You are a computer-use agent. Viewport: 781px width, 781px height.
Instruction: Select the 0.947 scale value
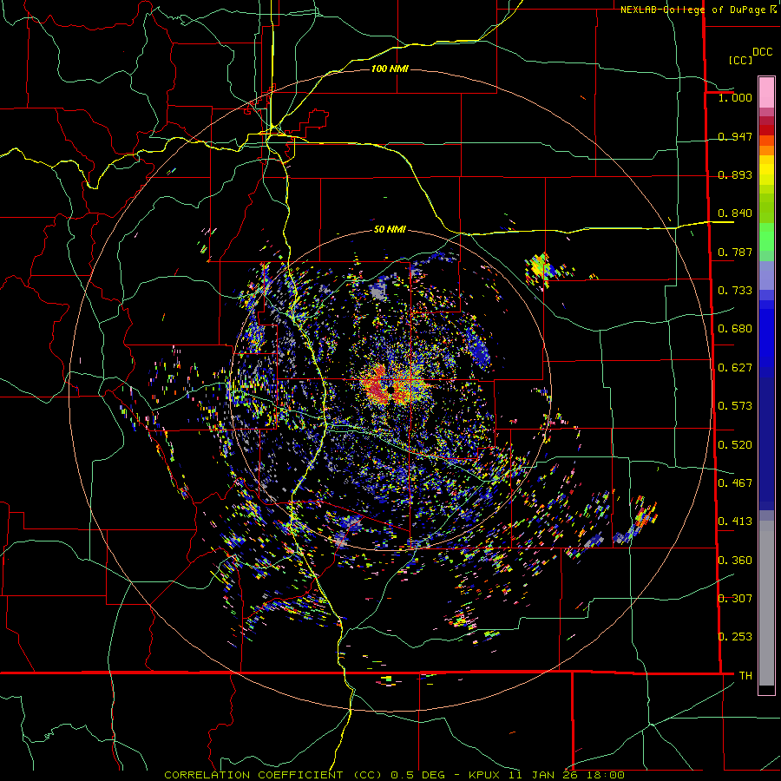click(x=735, y=136)
